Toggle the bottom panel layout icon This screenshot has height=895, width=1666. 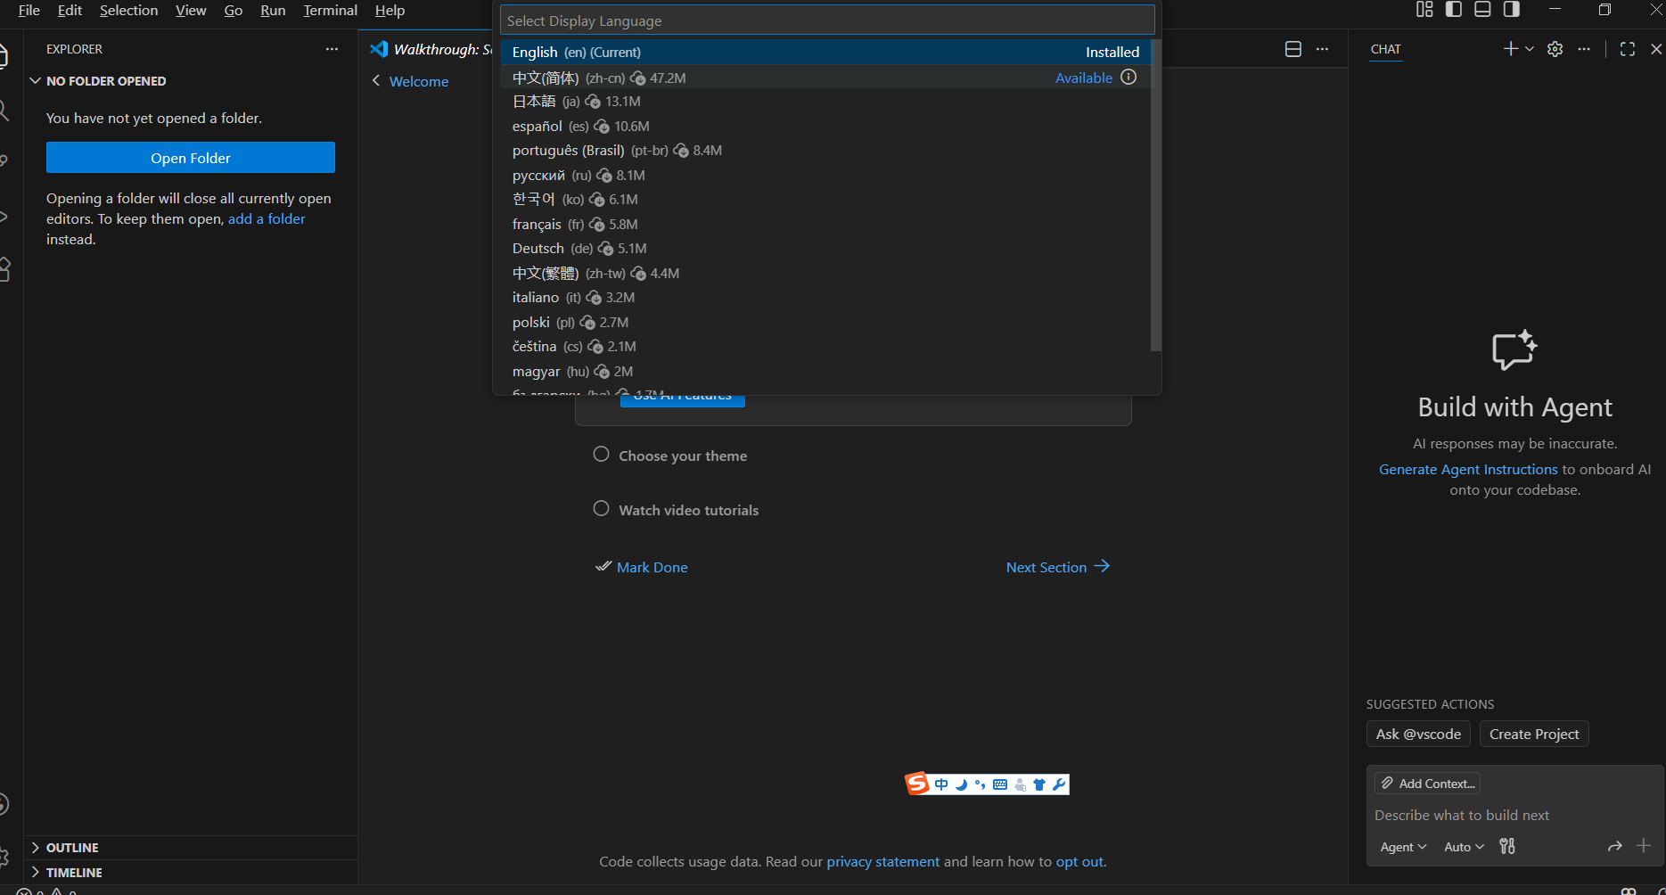(x=1482, y=10)
